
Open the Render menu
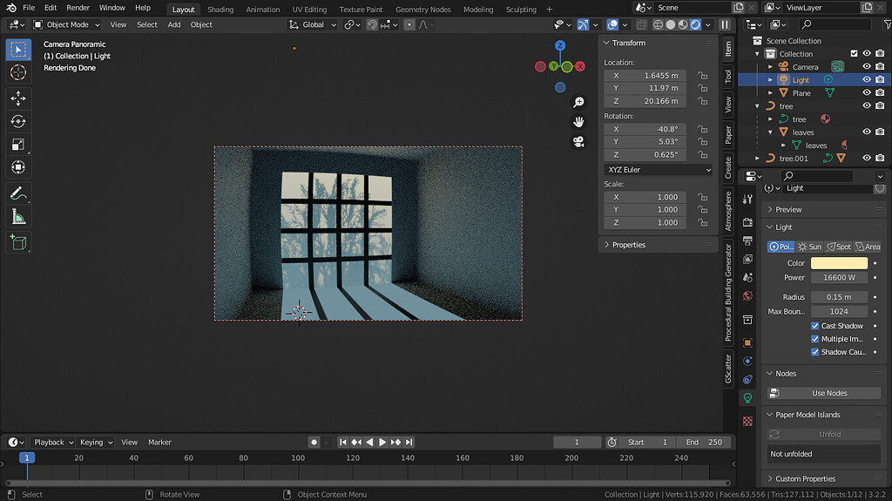click(x=78, y=8)
